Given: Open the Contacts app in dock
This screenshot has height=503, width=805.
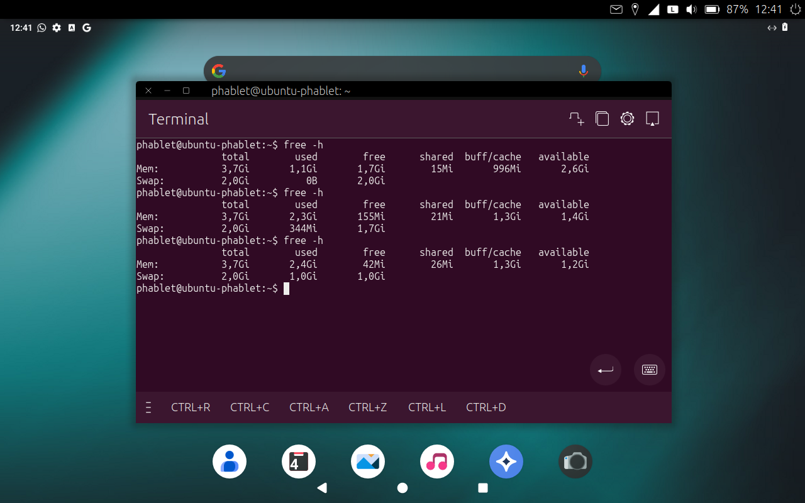Looking at the screenshot, I should click(x=230, y=462).
